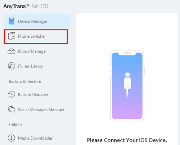The image size is (180, 145).
Task: Click the Backup Manager clock icon
Action: pos(12,94)
